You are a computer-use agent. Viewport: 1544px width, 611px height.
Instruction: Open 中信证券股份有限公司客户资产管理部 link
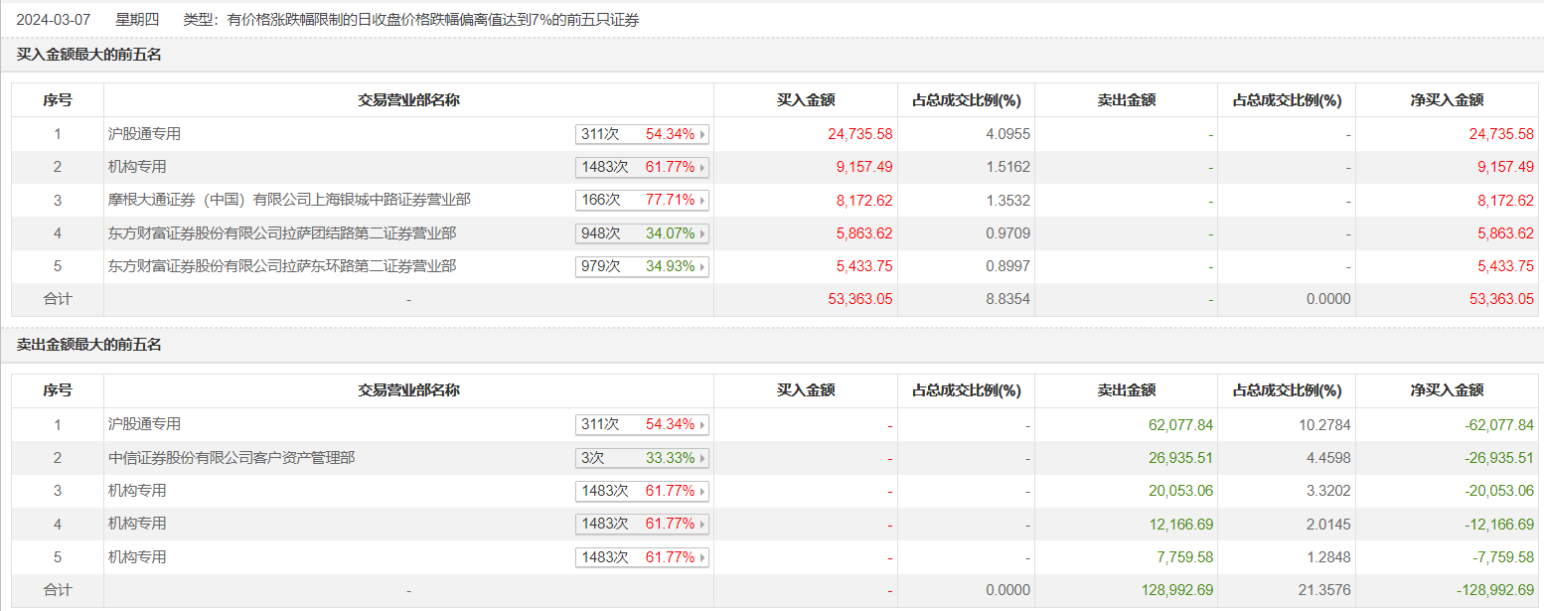pos(232,458)
